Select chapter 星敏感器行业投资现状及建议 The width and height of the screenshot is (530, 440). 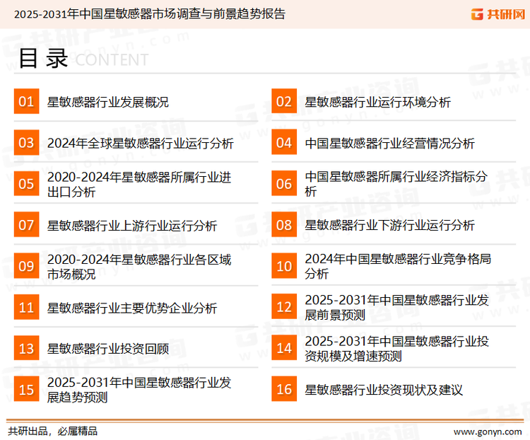[x=384, y=390]
